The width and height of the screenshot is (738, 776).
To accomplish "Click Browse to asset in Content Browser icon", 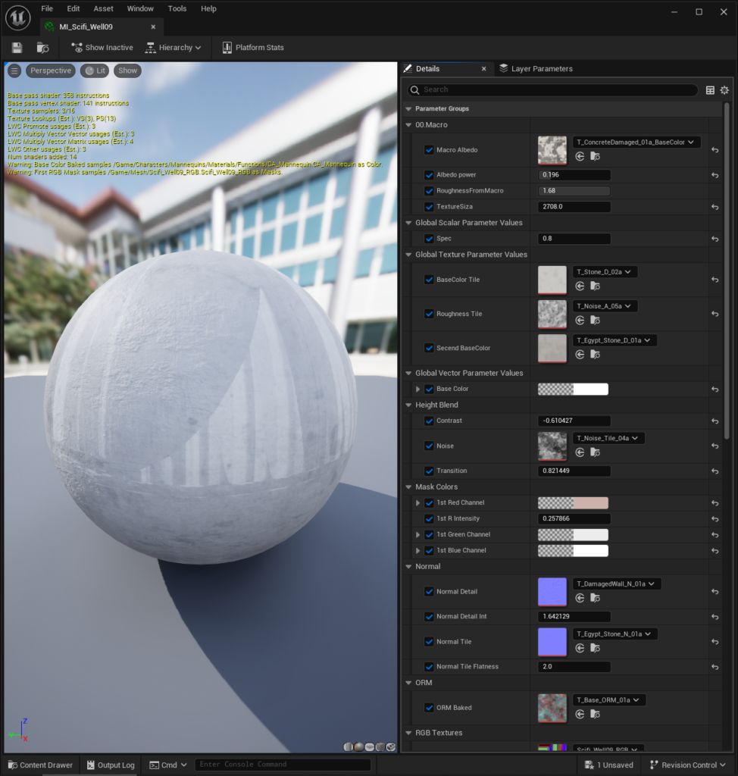I will (x=42, y=48).
